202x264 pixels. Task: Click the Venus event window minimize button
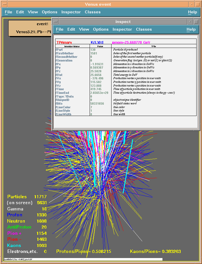(190, 4)
